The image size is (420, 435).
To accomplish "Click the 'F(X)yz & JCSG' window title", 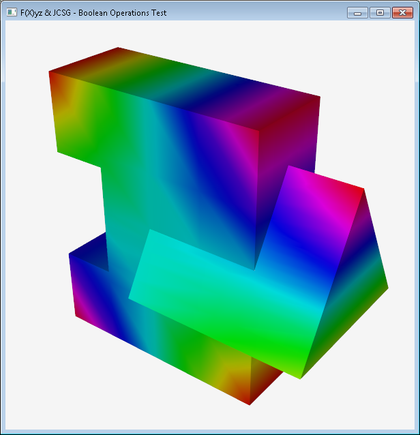I will coord(93,13).
